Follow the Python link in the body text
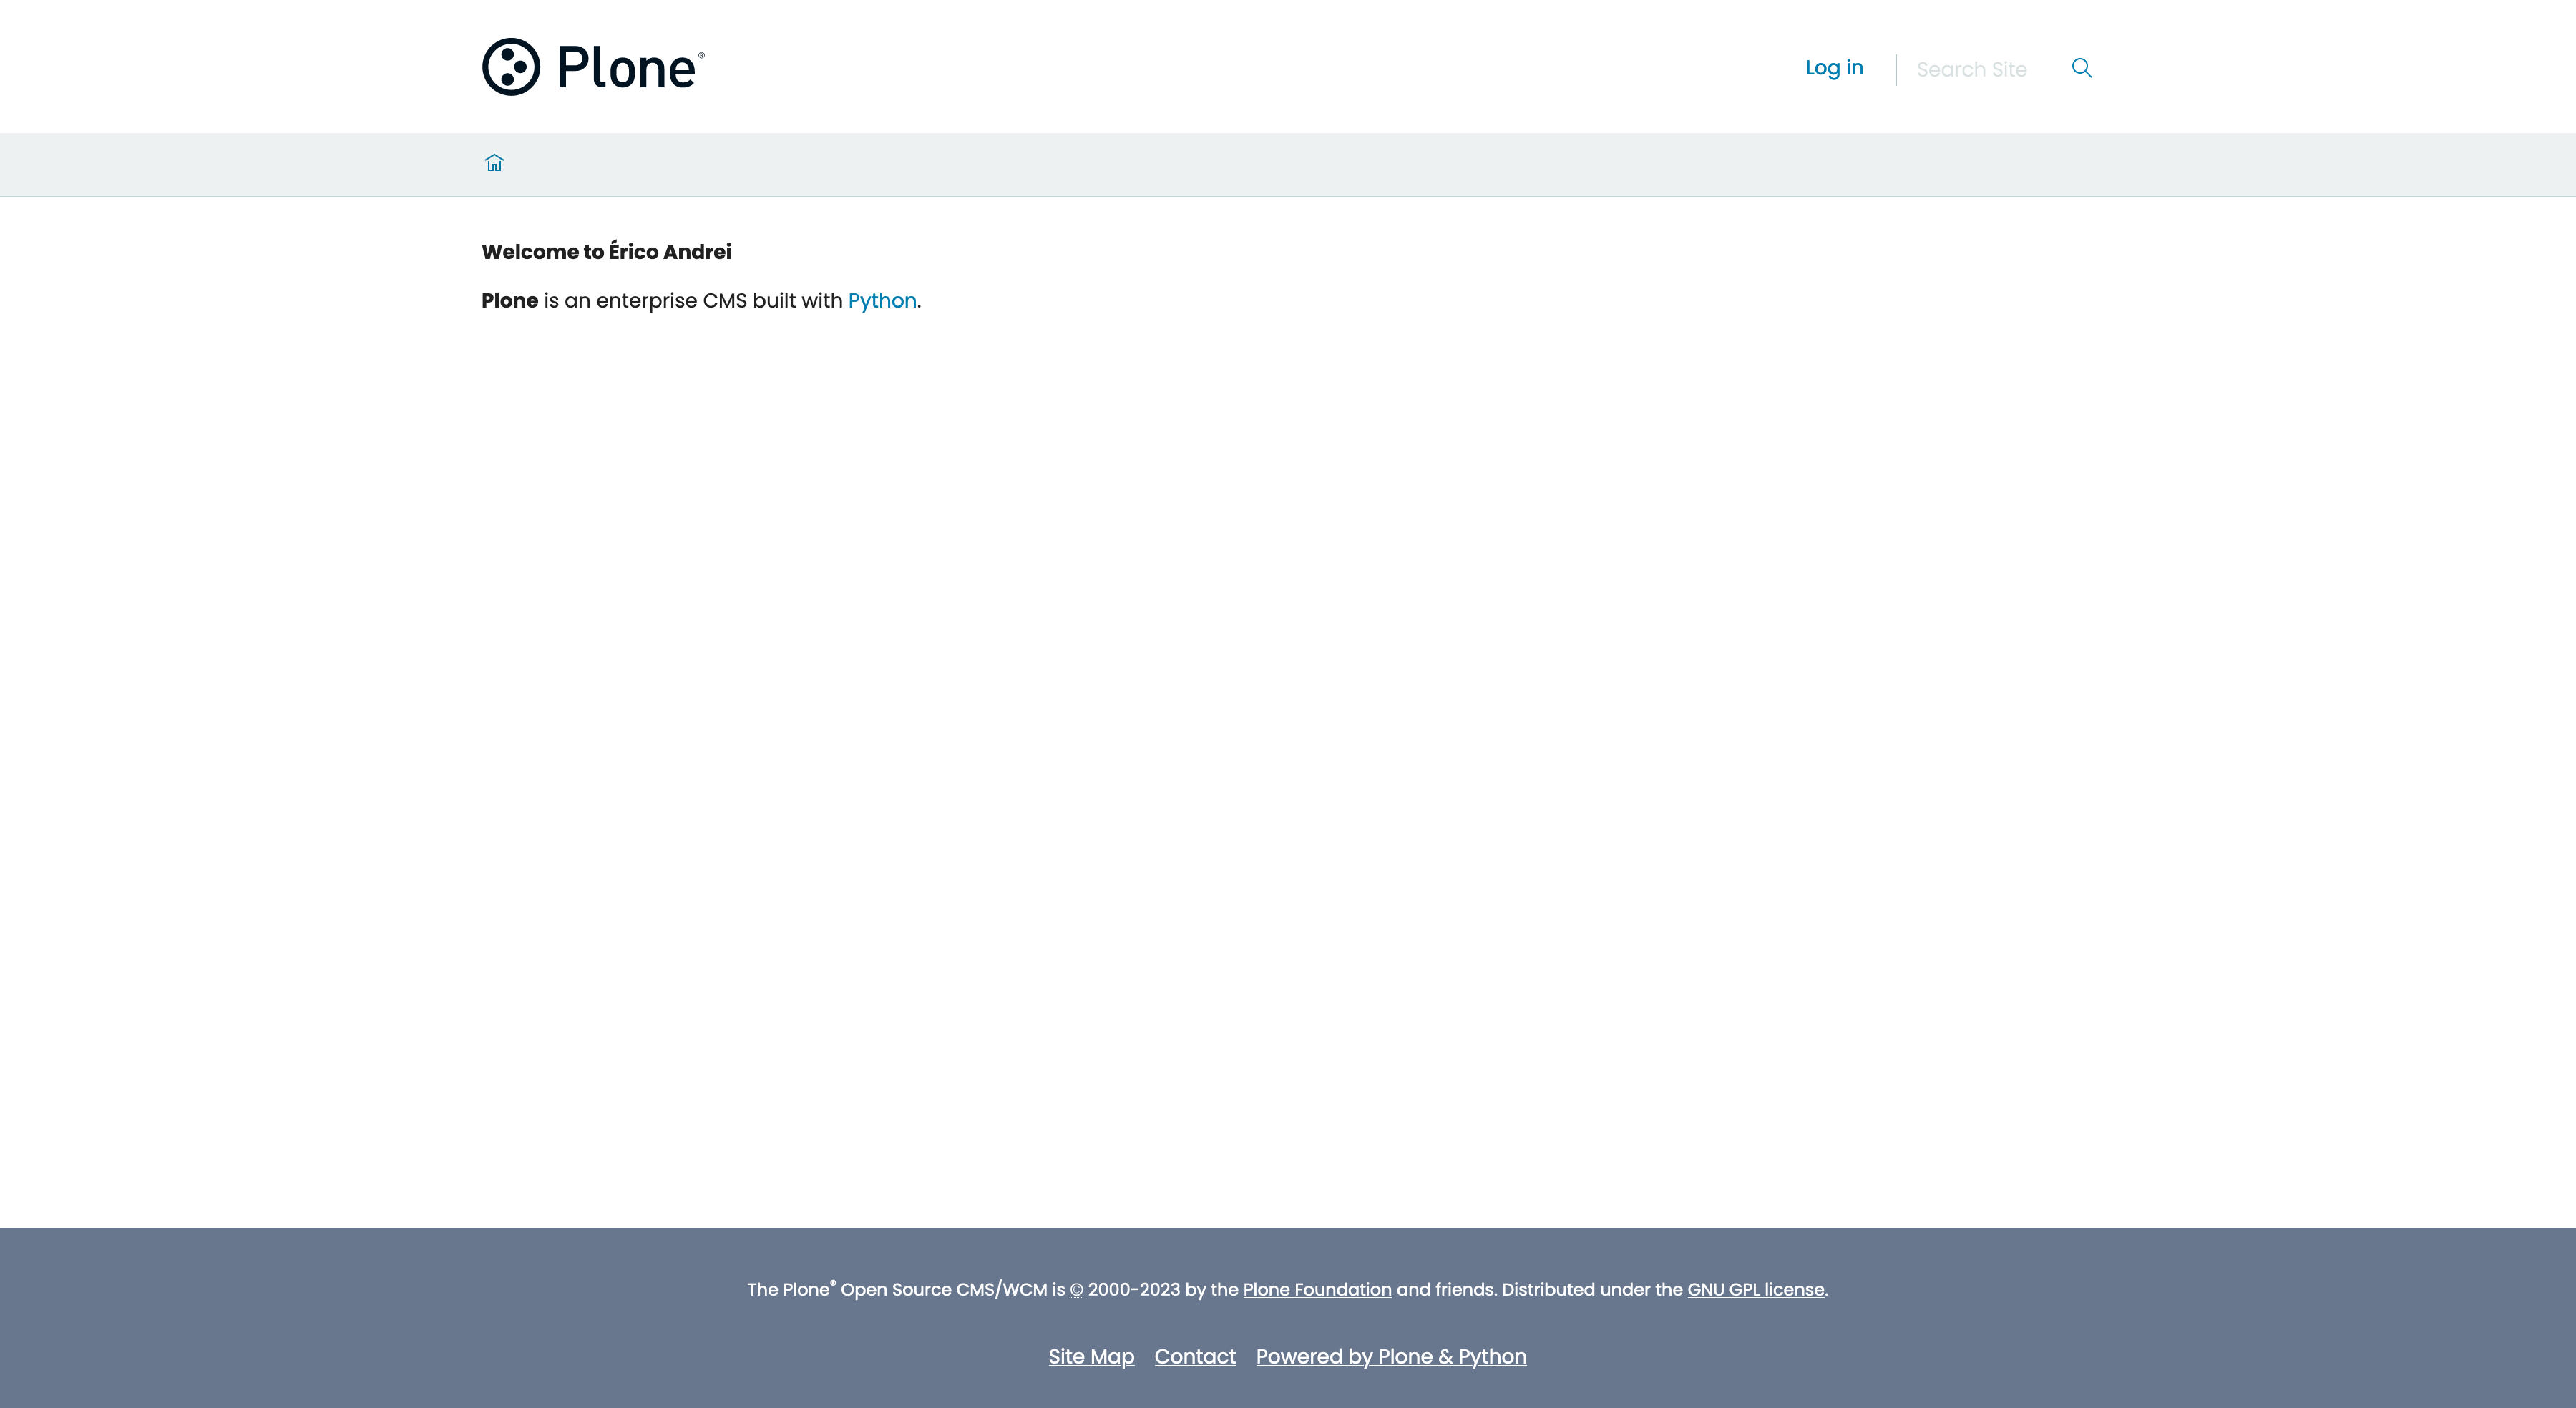The image size is (2576, 1408). [x=882, y=301]
